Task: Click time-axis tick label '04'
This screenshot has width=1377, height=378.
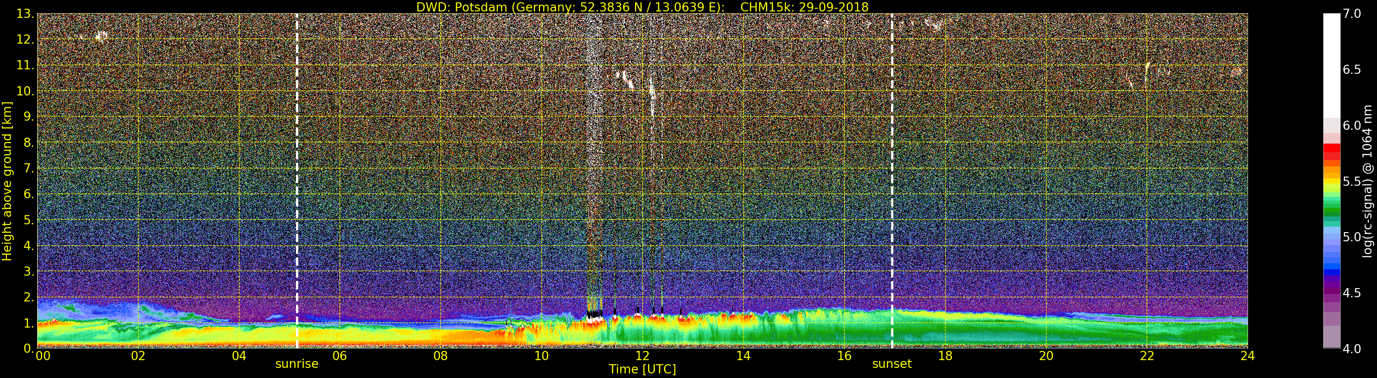Action: [239, 356]
